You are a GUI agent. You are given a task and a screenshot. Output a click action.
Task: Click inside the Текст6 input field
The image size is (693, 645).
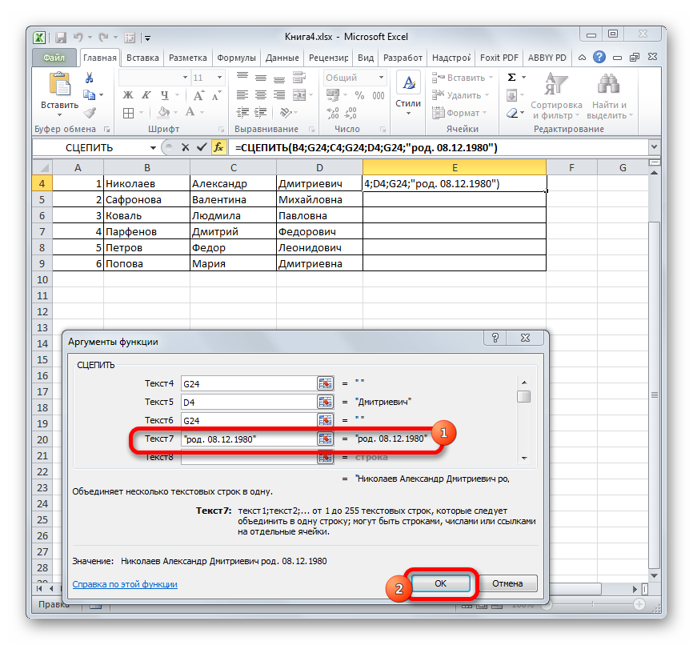tap(247, 420)
